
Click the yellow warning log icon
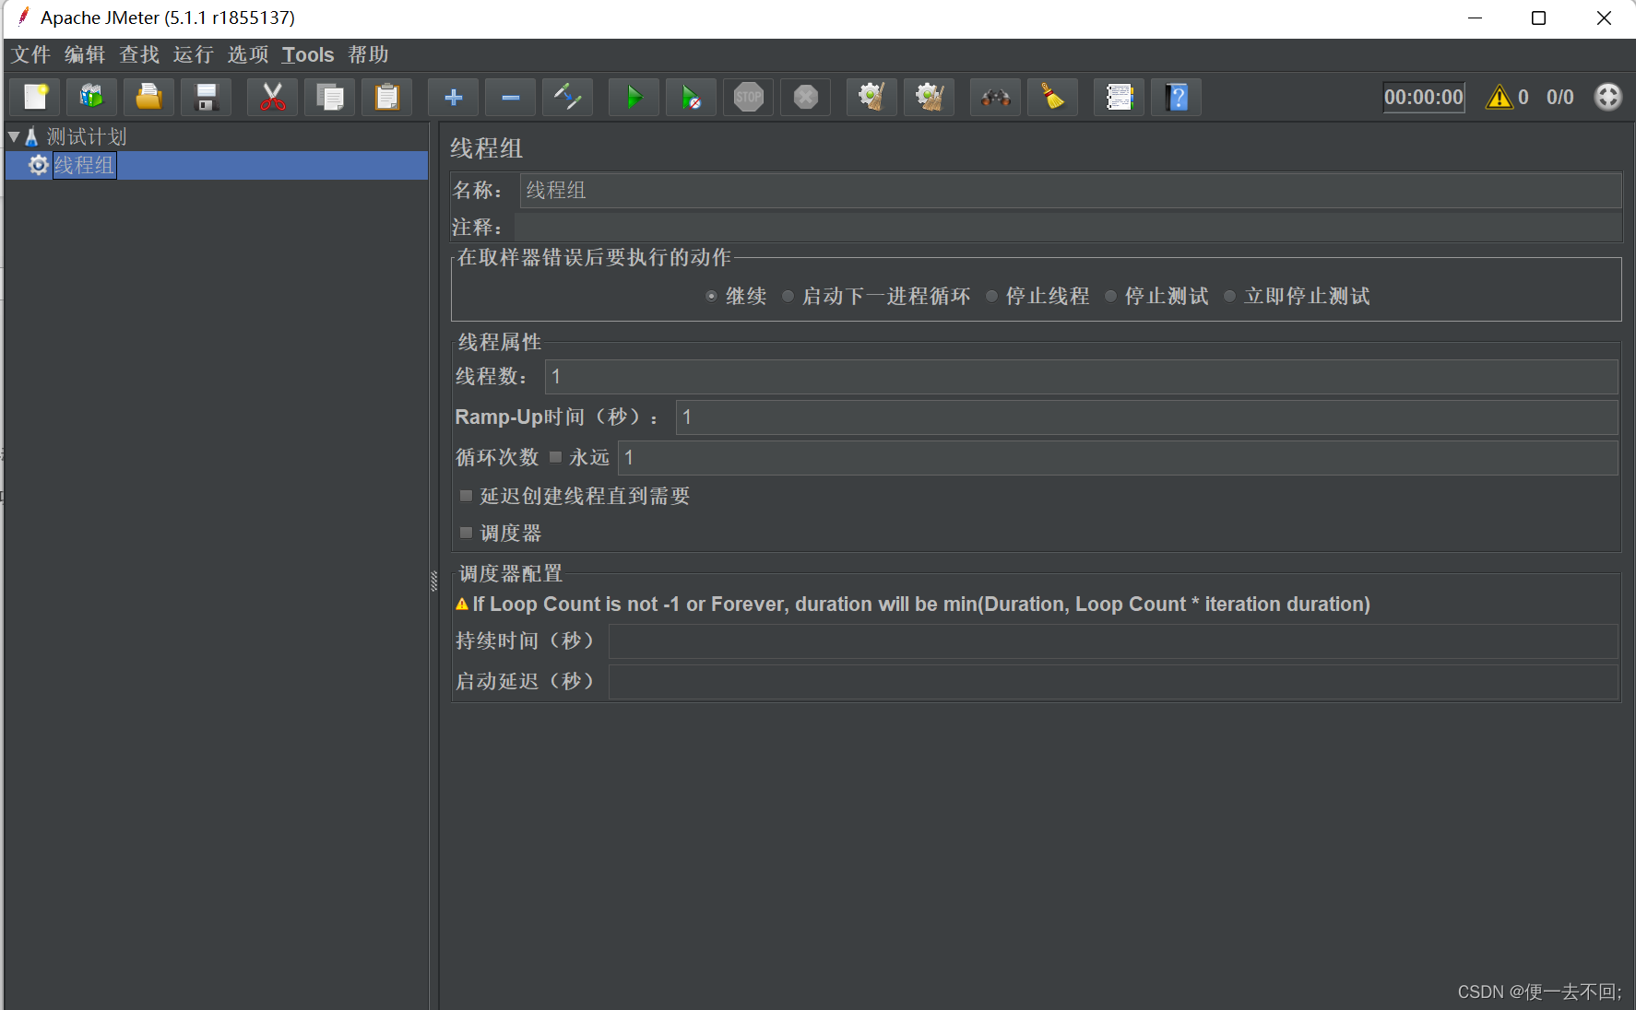[1500, 97]
